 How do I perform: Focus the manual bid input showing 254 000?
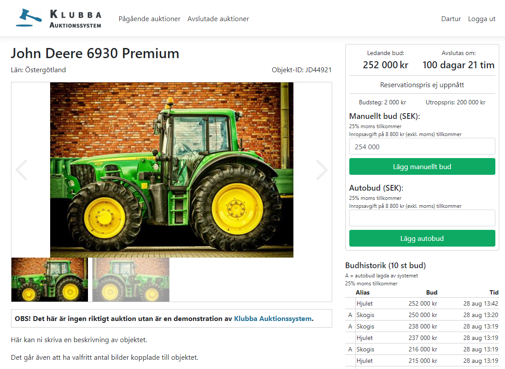422,146
